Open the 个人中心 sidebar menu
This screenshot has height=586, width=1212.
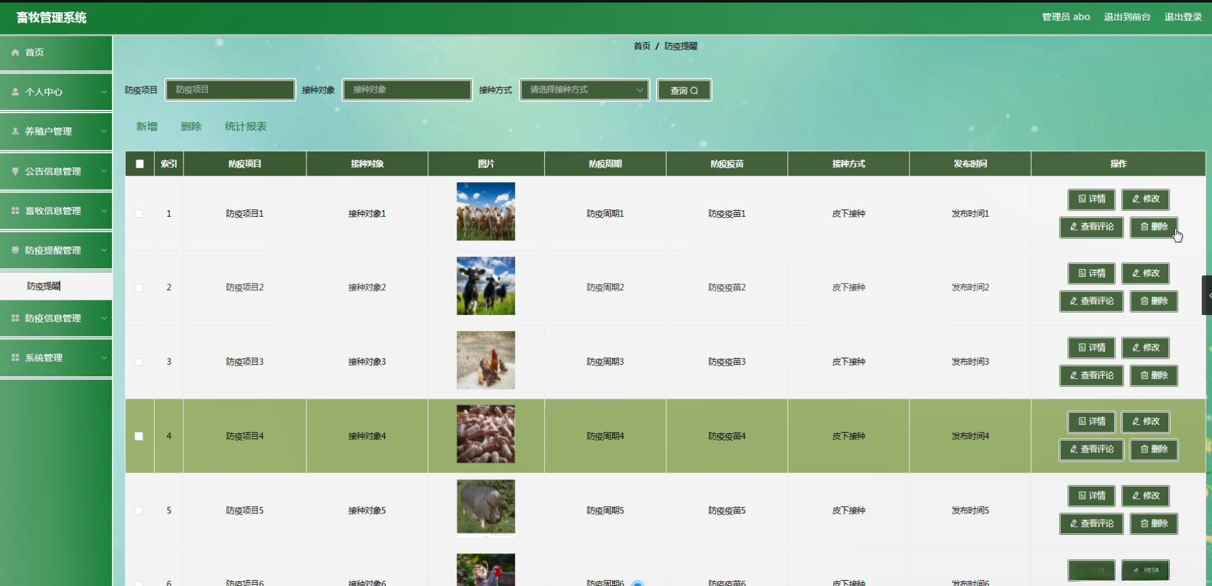coord(56,92)
